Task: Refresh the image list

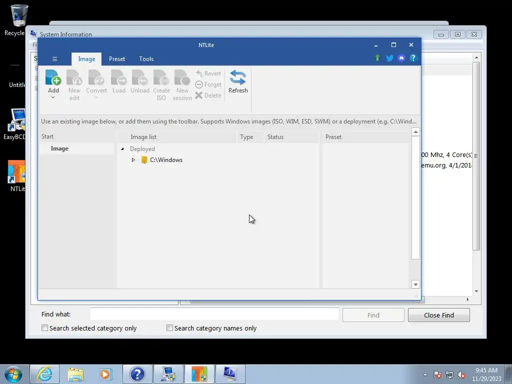Action: (x=238, y=81)
